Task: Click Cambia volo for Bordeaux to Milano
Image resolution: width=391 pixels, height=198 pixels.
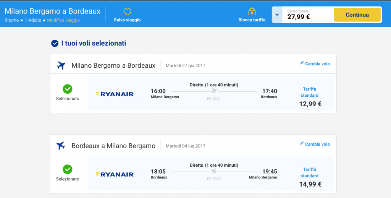Action: 317,144
